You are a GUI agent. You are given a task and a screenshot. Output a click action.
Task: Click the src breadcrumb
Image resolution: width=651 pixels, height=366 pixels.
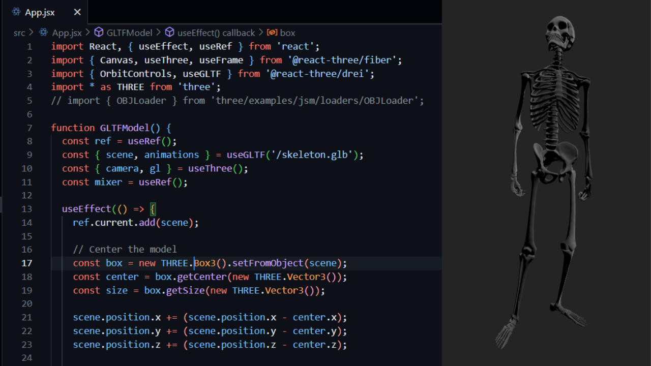[19, 33]
